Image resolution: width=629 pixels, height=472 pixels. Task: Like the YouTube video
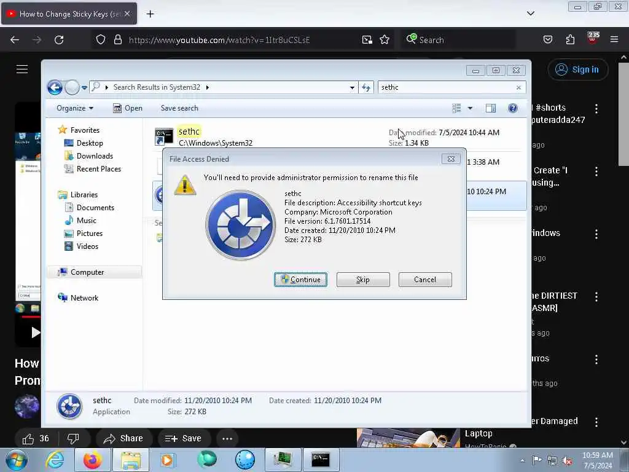point(36,438)
